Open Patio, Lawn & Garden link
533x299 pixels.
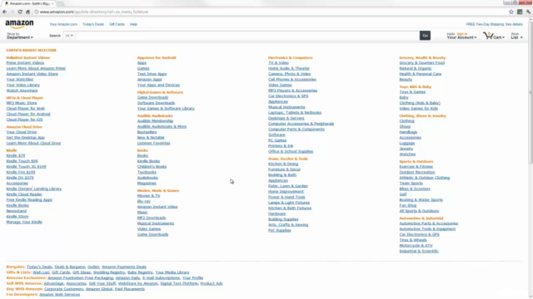click(x=288, y=186)
